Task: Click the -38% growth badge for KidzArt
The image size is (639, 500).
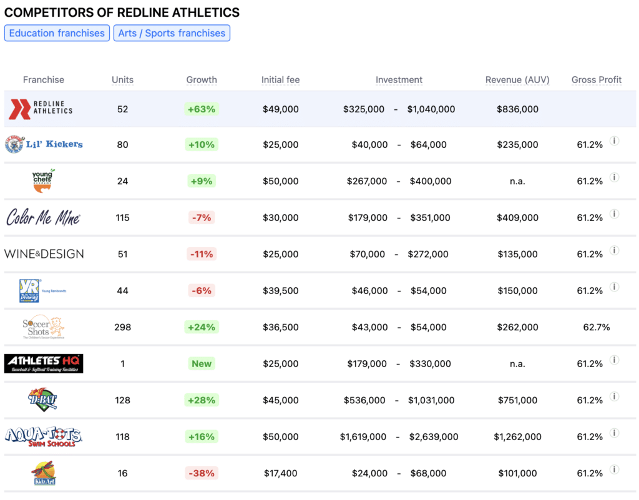Action: pyautogui.click(x=202, y=473)
